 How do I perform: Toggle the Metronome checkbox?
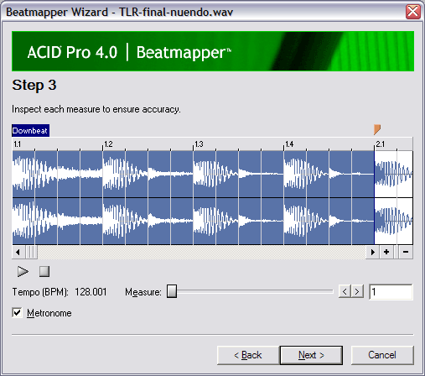[x=17, y=312]
